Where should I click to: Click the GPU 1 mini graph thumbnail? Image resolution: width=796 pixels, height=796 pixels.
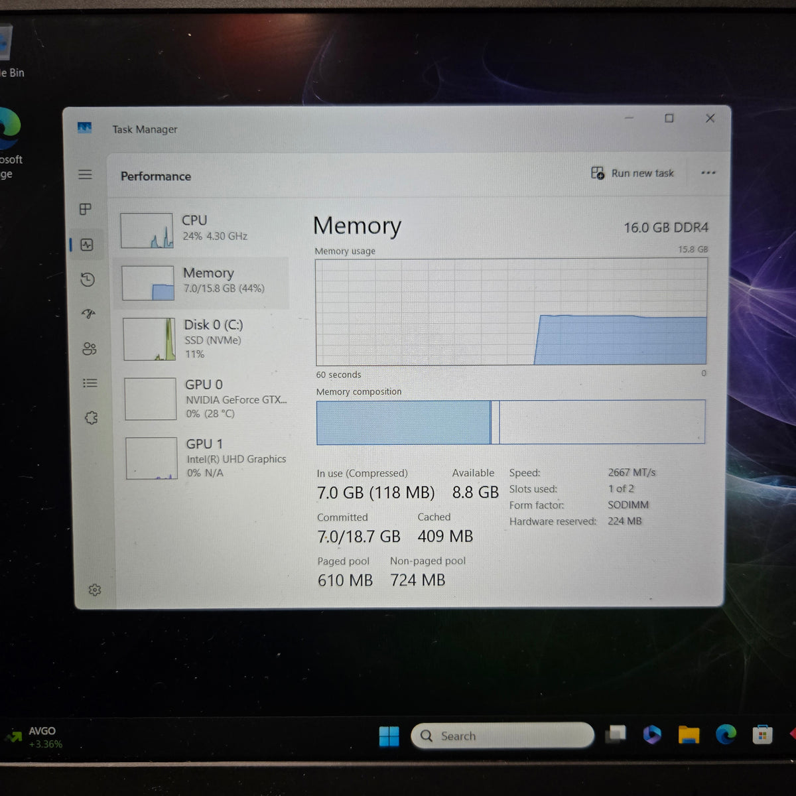(x=152, y=458)
